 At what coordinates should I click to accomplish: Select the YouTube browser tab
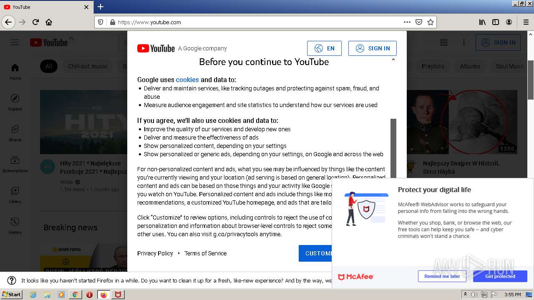(47, 7)
